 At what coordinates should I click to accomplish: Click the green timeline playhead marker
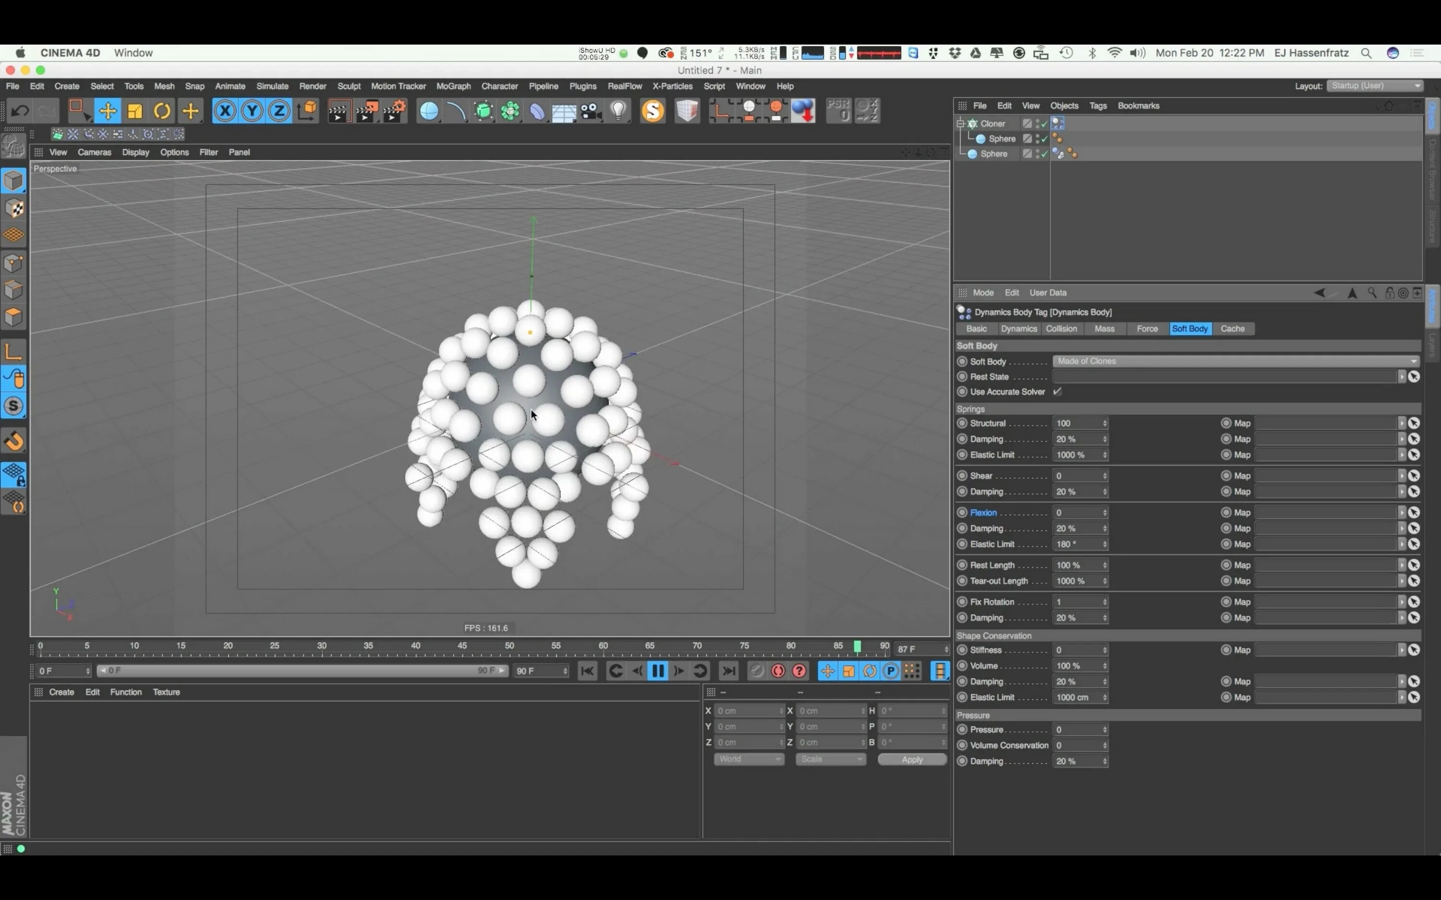[857, 647]
